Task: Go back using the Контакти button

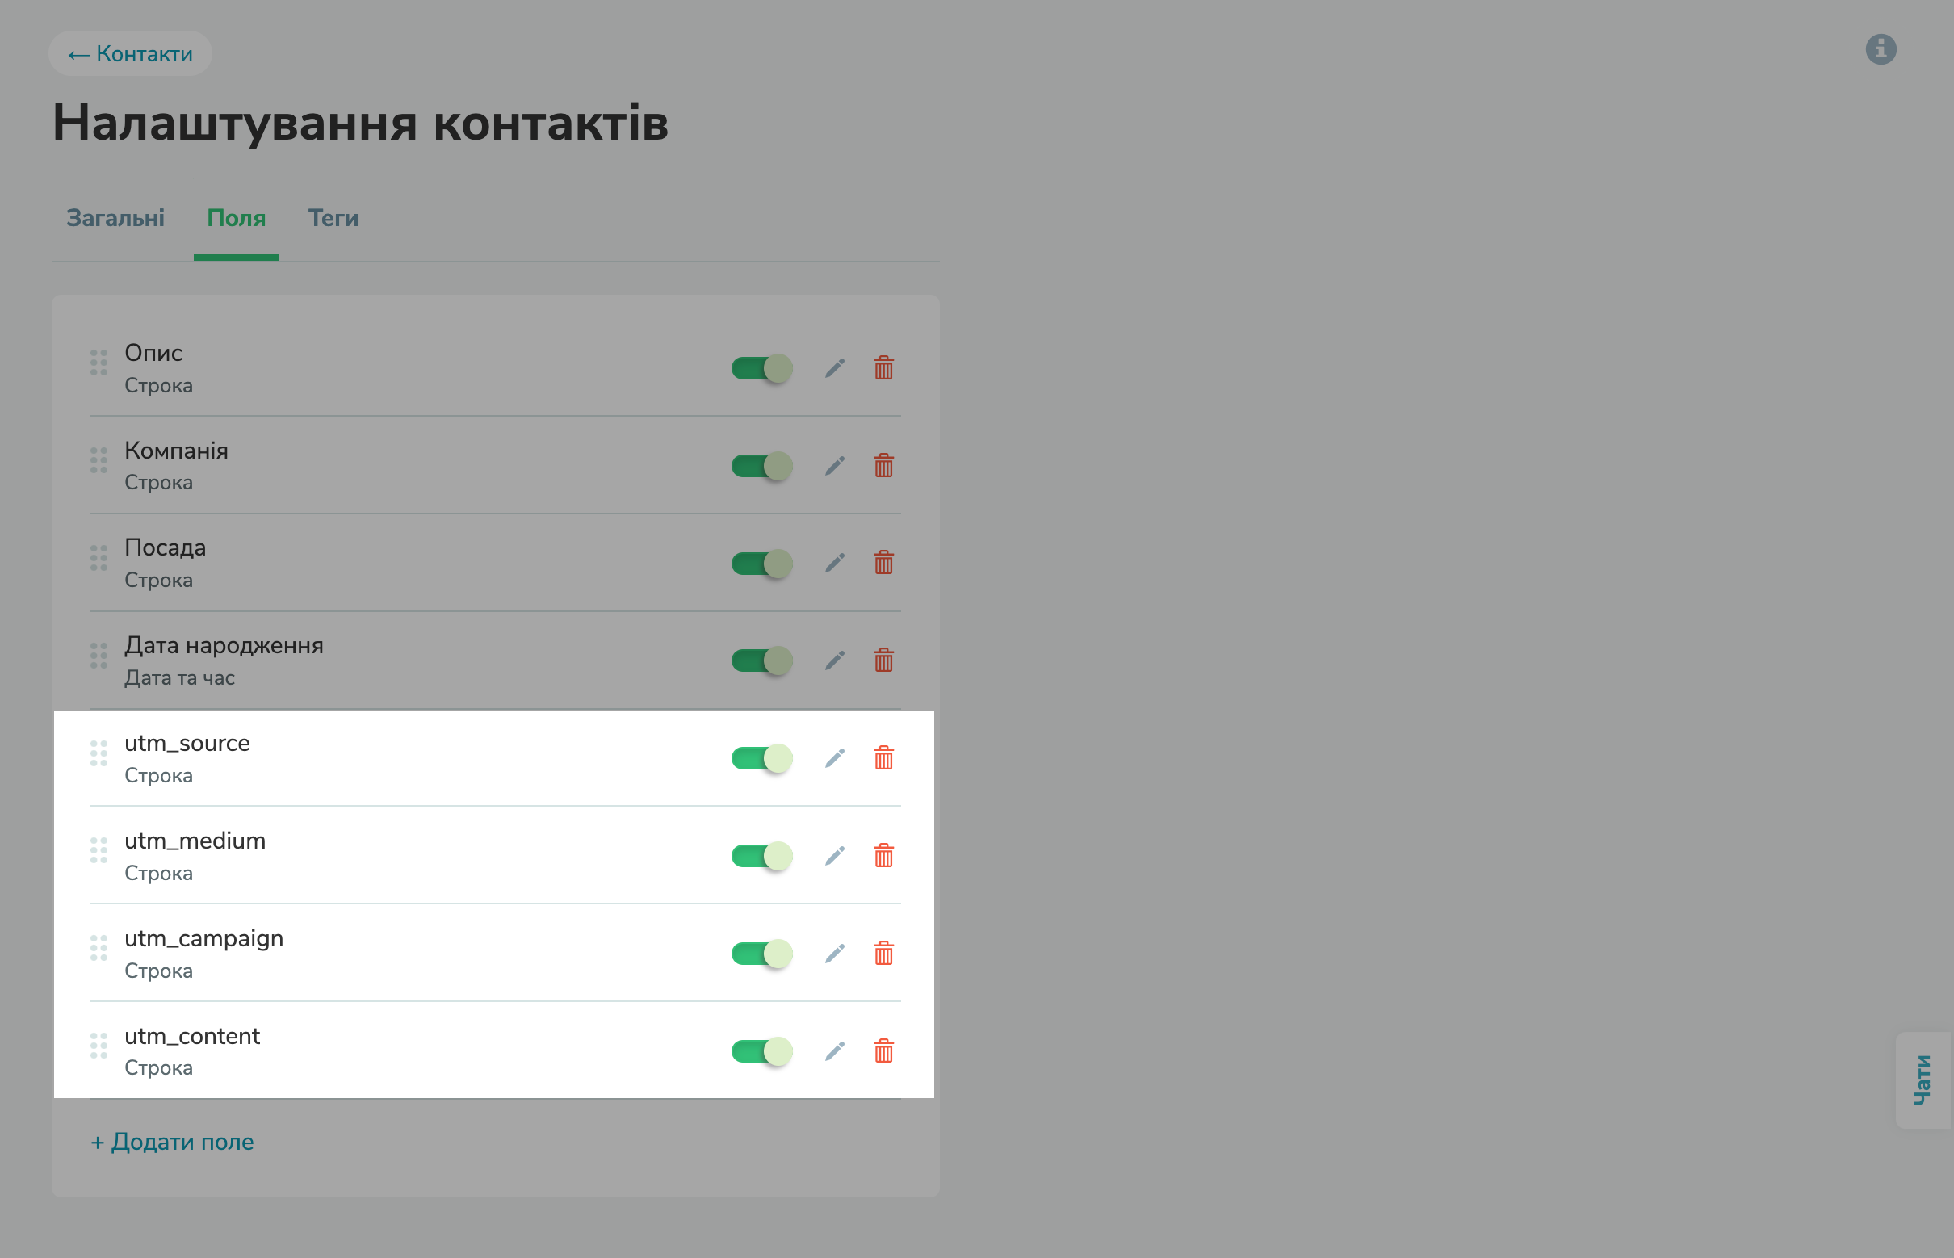Action: (x=130, y=53)
